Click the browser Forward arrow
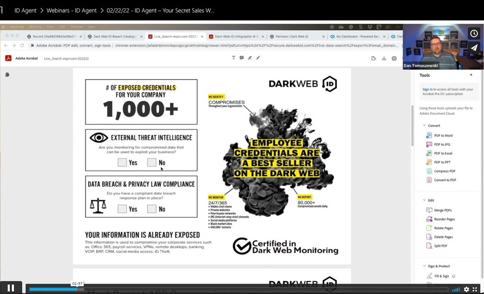Viewport: 484px width, 294px height. (x=14, y=45)
